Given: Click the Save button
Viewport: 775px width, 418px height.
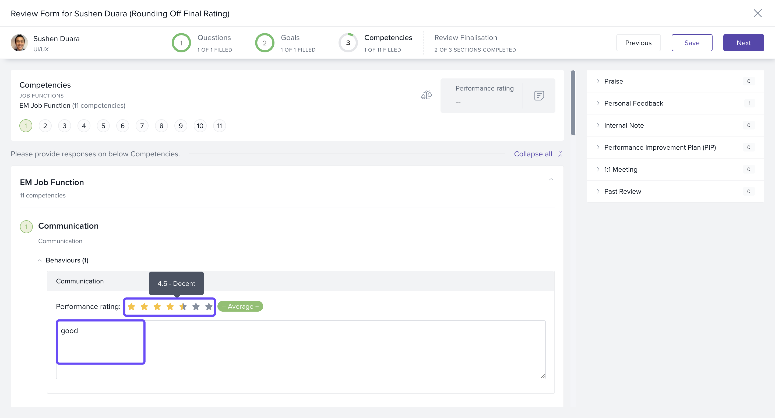Looking at the screenshot, I should [691, 43].
